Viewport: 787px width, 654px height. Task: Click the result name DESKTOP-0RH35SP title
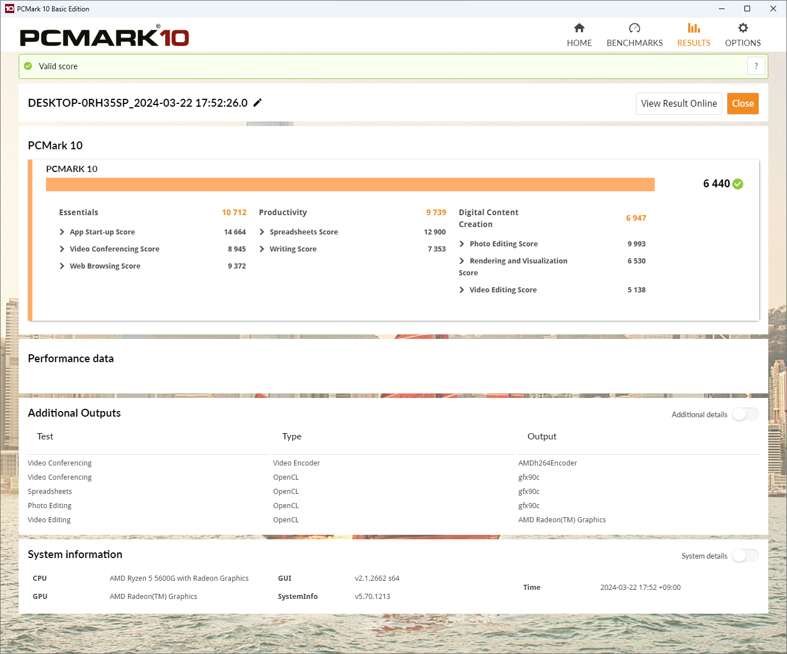coord(137,103)
